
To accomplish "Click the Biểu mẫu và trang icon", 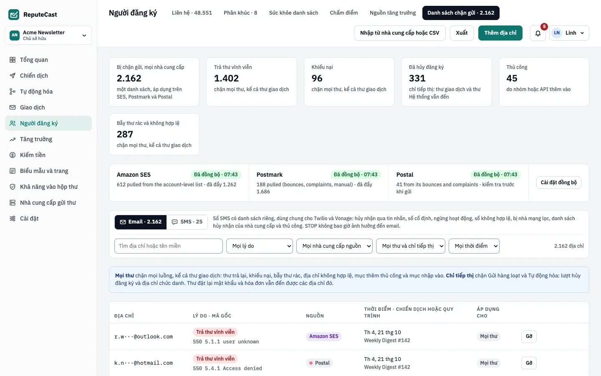I will (13, 171).
